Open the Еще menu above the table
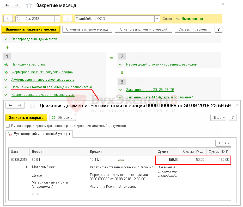The width and height of the screenshot is (243, 207). point(223,143)
